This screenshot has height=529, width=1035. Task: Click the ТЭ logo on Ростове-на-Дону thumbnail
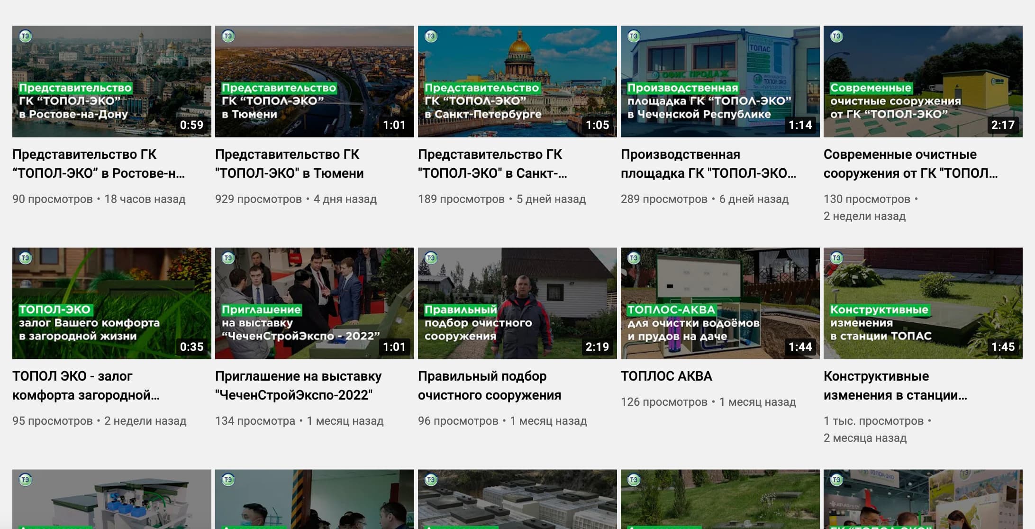[26, 36]
